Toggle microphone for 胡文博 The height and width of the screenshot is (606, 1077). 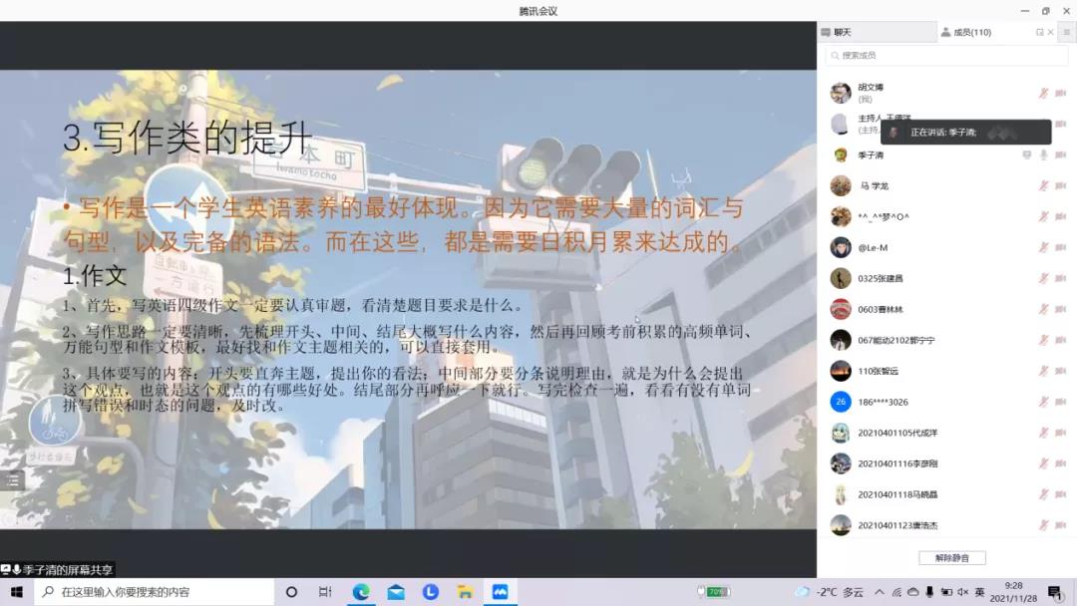(1043, 93)
